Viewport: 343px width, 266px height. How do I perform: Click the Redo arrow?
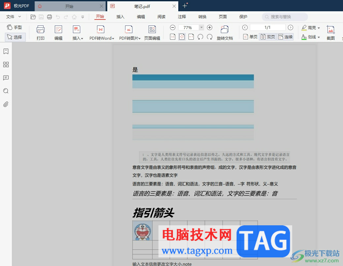[66, 17]
